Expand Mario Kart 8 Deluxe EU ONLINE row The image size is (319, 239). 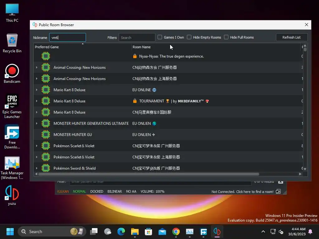pos(37,90)
